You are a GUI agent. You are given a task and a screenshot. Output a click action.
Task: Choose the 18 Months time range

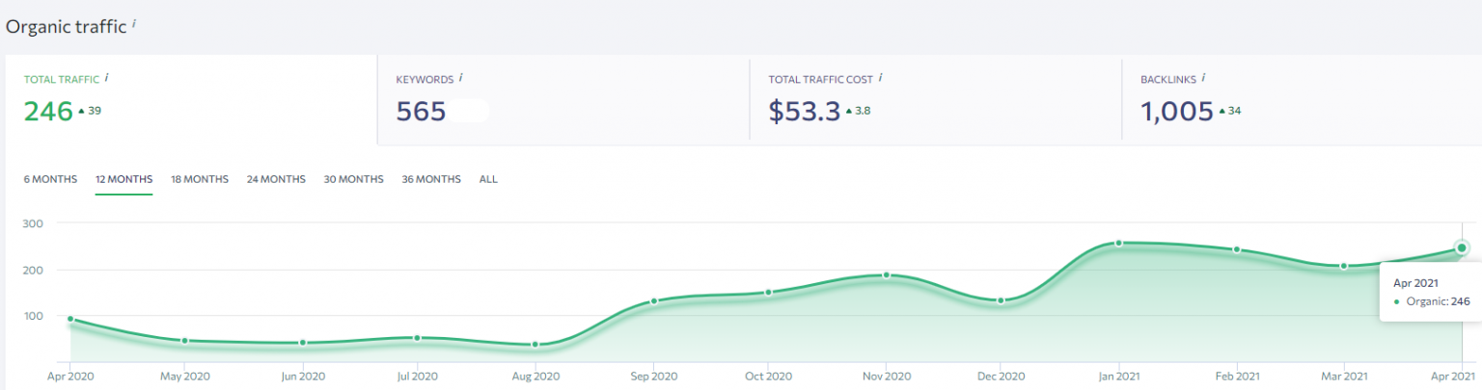200,179
